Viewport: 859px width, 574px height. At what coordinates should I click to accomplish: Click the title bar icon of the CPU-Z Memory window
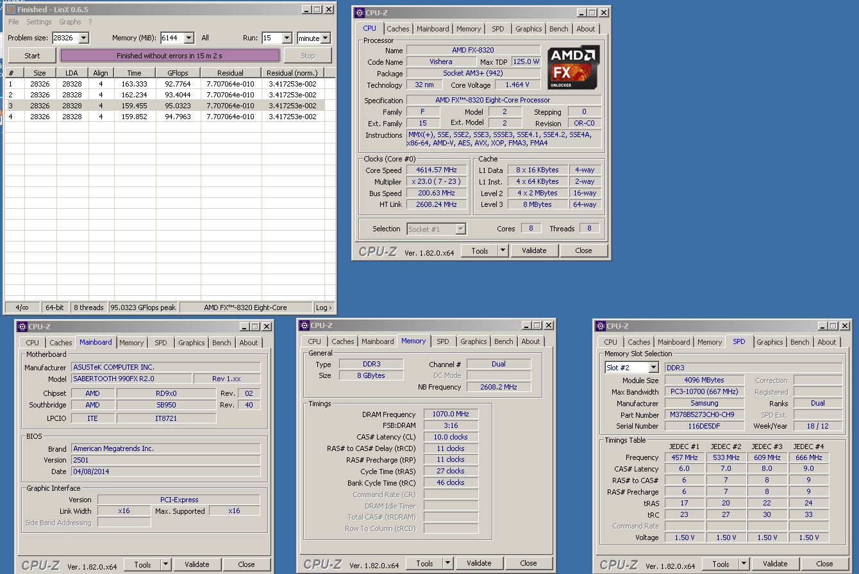[x=304, y=325]
